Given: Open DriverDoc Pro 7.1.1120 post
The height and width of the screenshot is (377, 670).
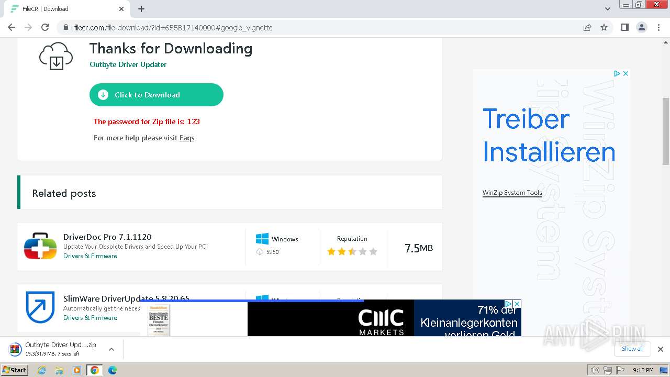Looking at the screenshot, I should tap(107, 237).
